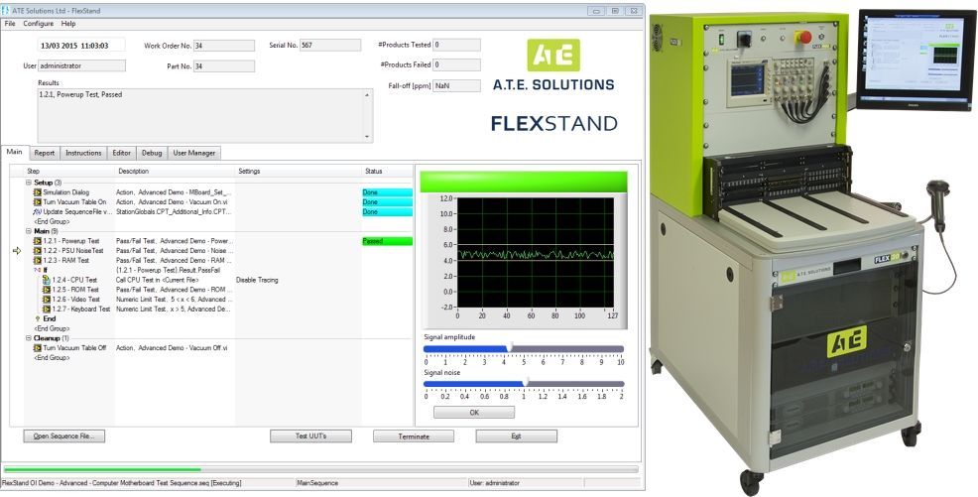Click the Turn Vacuum Table On step icon
Image resolution: width=978 pixels, height=497 pixels.
[38, 202]
